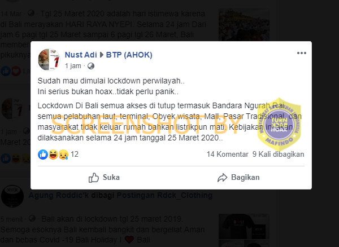Open the BTP (AHOK) group link
339x247 pixels.
(129, 55)
